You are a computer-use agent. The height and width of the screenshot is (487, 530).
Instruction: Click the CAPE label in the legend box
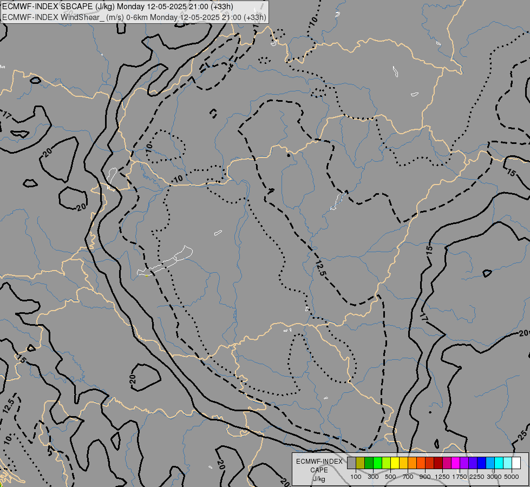coord(319,470)
